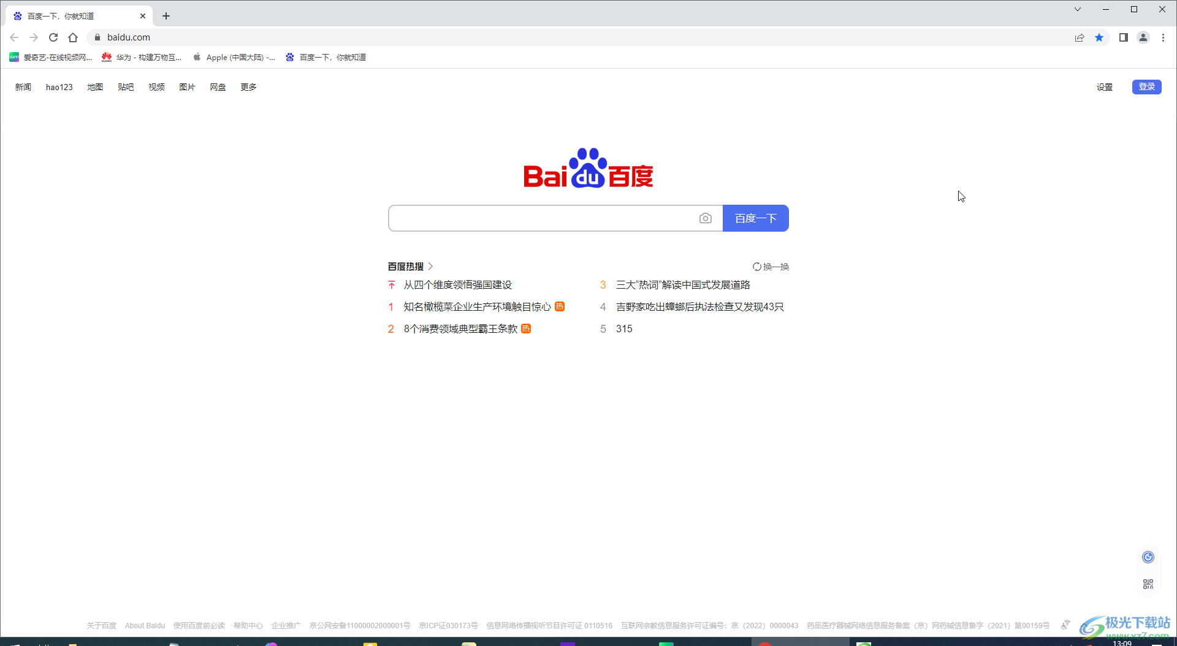Close the 百度一下 browser tab
The image size is (1177, 646).
point(143,16)
